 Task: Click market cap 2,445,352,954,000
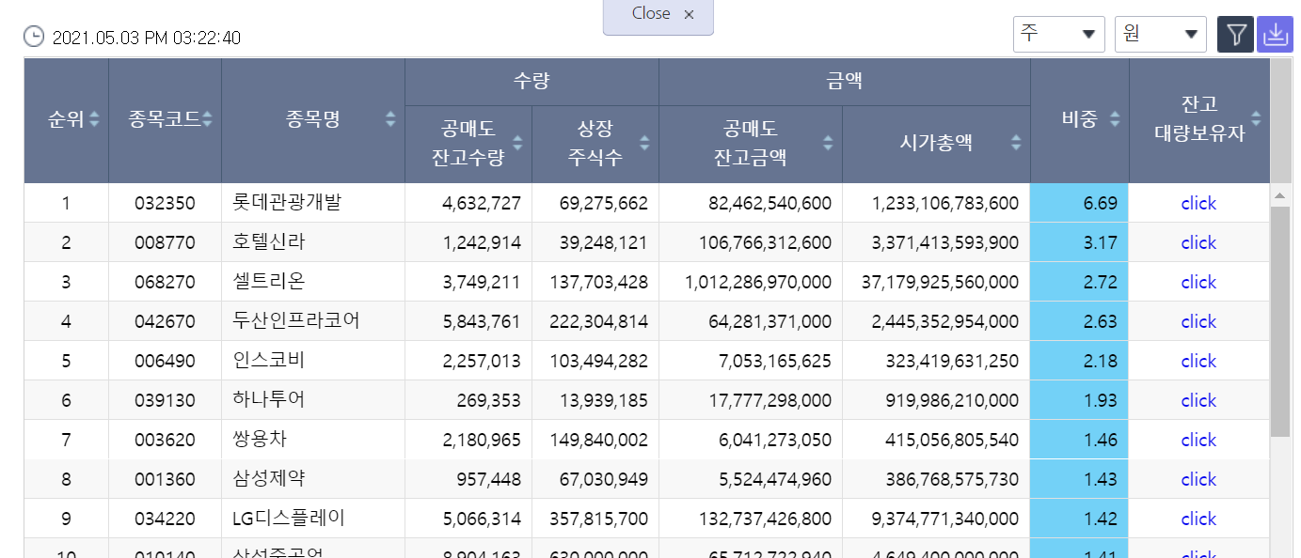944,321
